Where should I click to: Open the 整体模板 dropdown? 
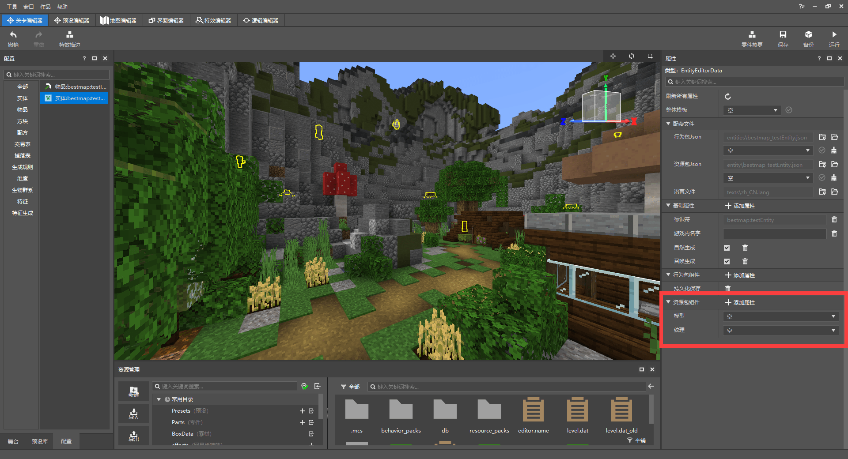752,110
